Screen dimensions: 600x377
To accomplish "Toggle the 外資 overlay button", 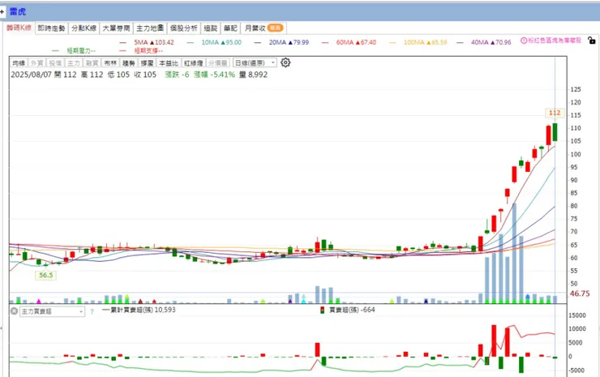I will point(36,62).
